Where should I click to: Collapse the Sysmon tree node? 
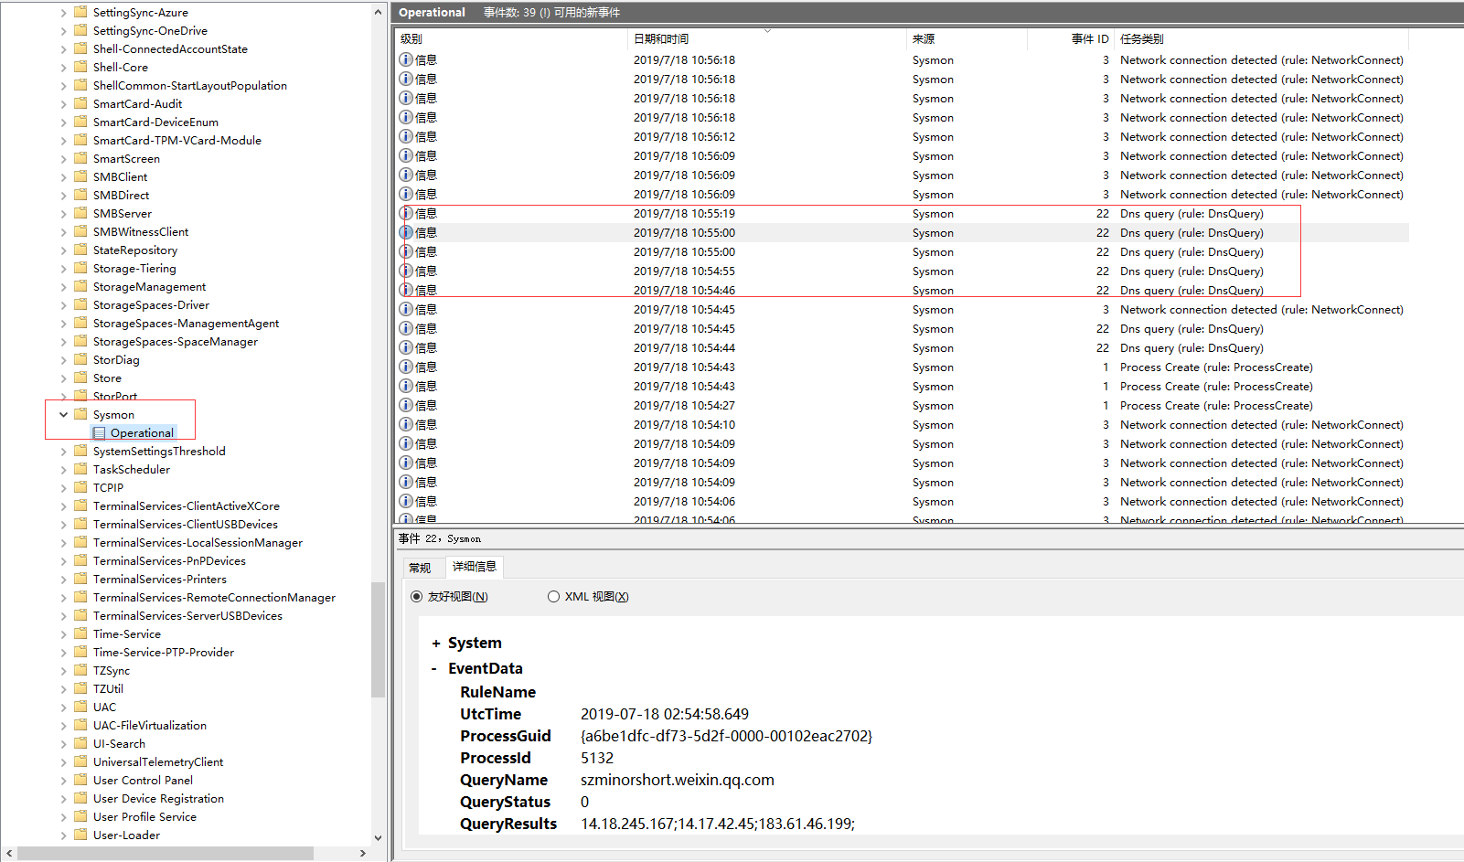63,414
